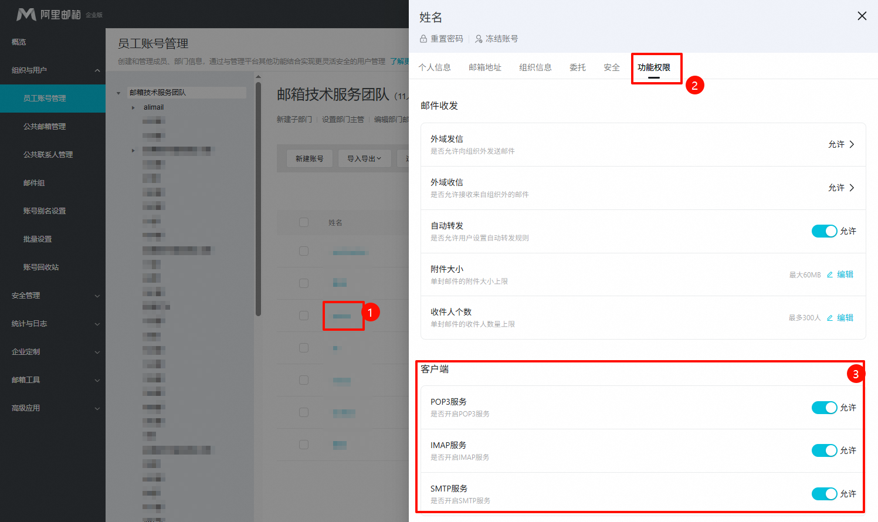Switch to the 安全 tab
This screenshot has width=878, height=522.
[x=612, y=67]
